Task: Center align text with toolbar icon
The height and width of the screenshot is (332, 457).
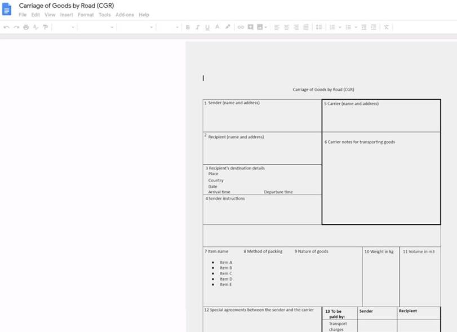Action: [x=286, y=27]
